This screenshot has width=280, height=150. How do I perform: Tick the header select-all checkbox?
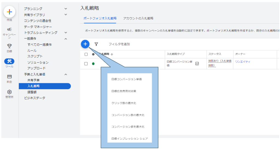(x=86, y=54)
